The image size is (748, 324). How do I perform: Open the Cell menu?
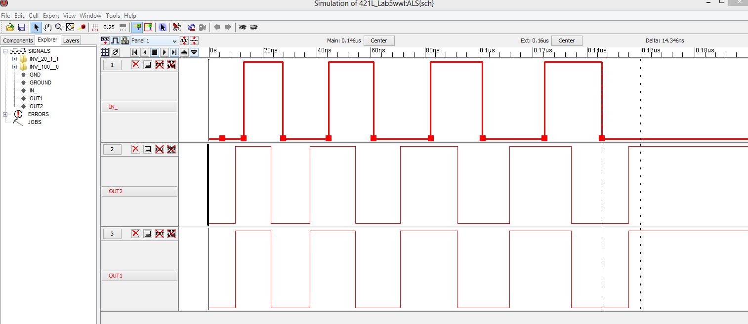click(34, 16)
